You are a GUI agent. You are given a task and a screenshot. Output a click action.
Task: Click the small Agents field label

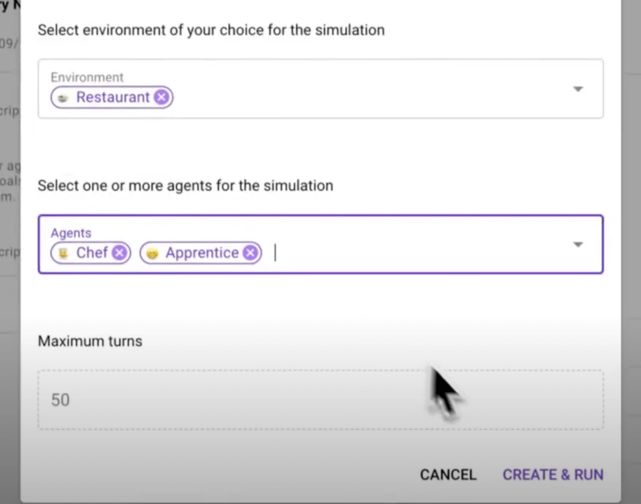pyautogui.click(x=71, y=233)
